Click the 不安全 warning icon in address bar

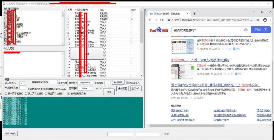(169, 20)
